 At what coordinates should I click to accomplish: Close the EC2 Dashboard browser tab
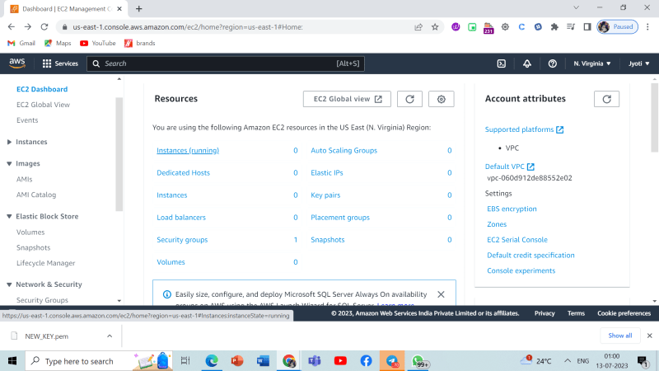coord(119,8)
